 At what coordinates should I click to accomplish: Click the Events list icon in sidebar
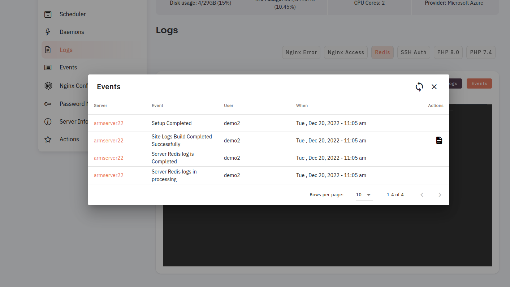pos(48,67)
